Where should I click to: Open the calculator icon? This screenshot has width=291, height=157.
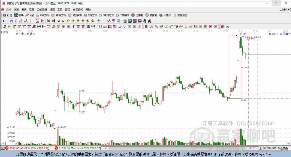click(x=130, y=21)
